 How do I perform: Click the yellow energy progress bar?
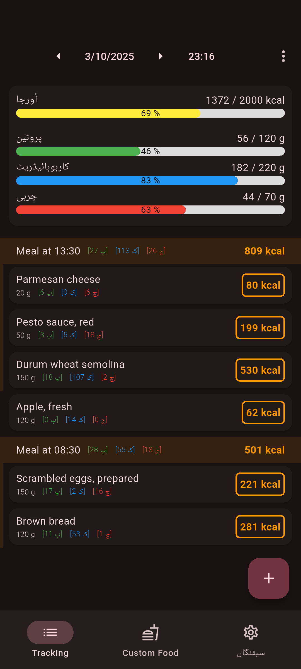click(151, 113)
